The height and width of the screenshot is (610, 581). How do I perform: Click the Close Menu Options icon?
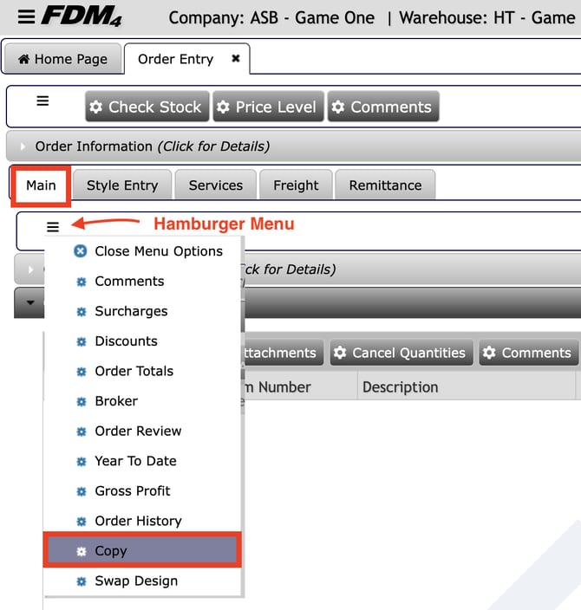(x=81, y=251)
